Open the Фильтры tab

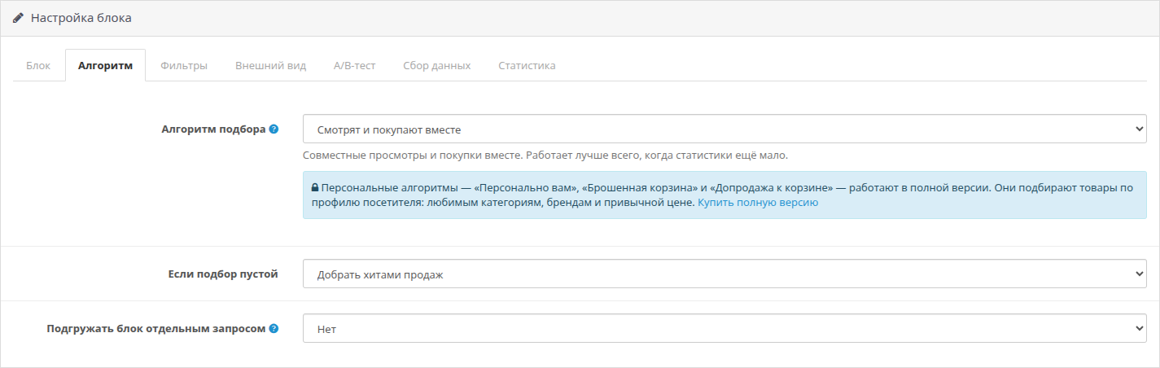pos(184,65)
